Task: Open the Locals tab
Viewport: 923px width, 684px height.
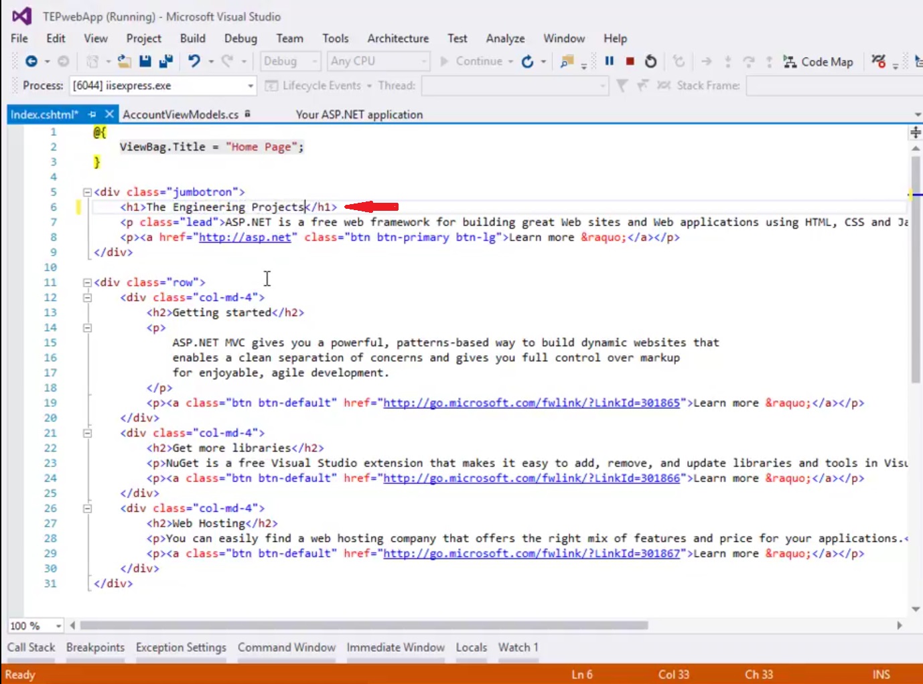Action: [x=472, y=648]
